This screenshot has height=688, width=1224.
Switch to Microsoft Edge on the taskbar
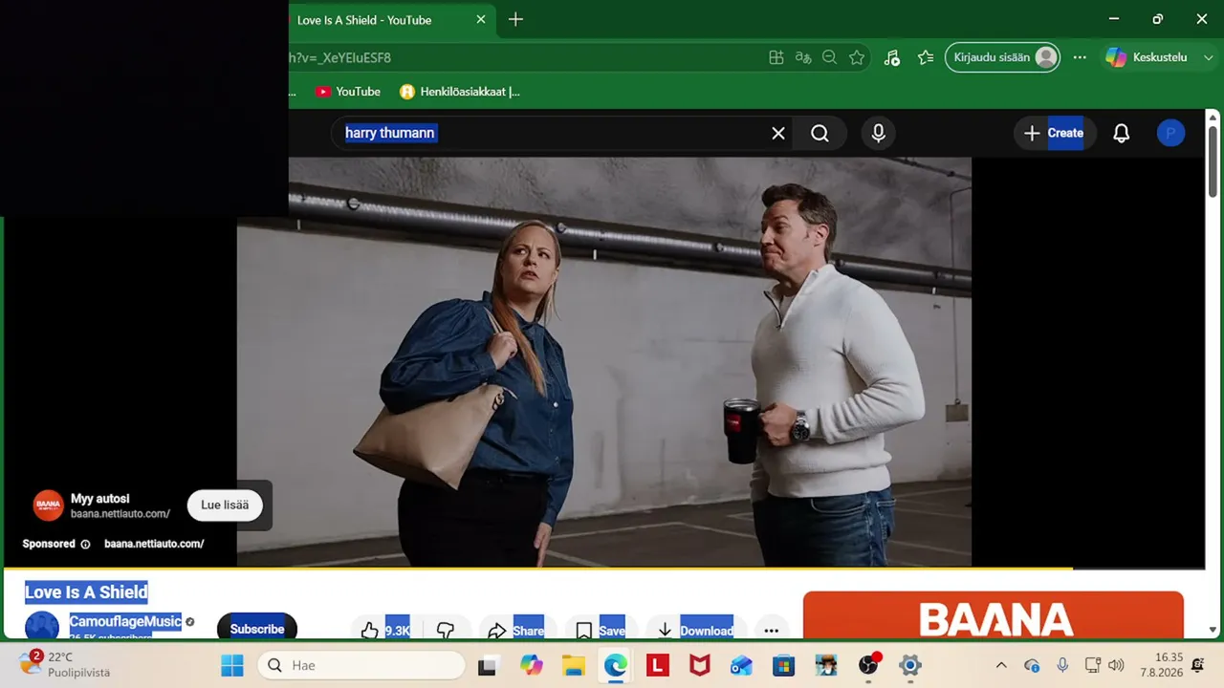(x=616, y=665)
